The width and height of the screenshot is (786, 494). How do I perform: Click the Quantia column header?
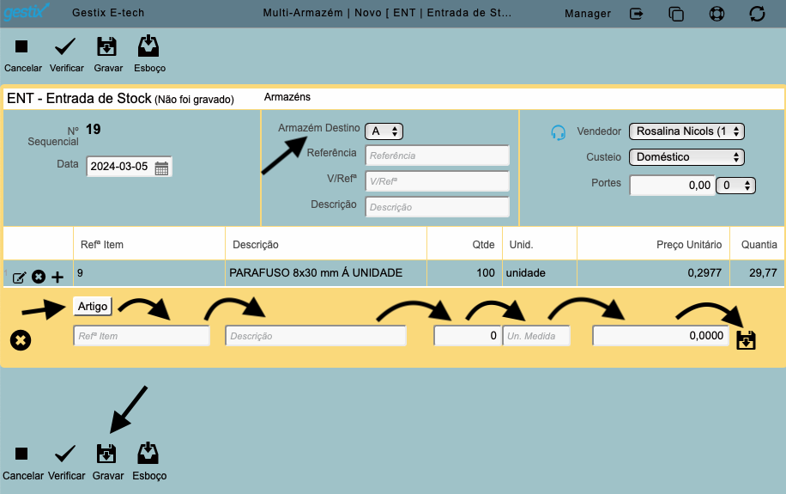point(759,245)
